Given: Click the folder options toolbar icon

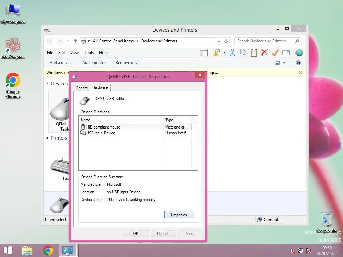Looking at the screenshot, I should point(216,53).
